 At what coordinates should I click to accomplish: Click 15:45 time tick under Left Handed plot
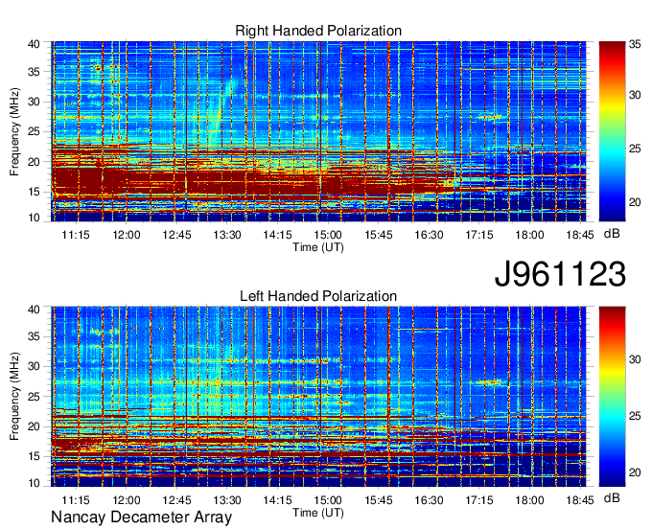(379, 500)
